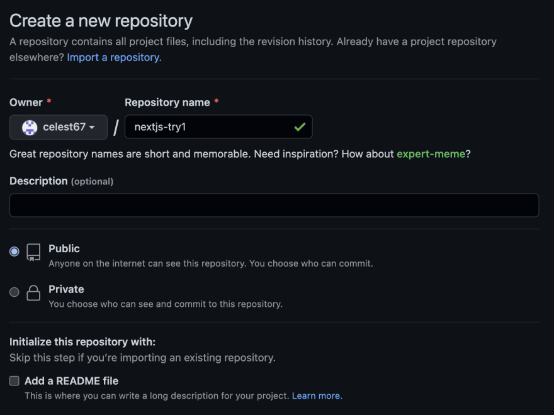The image size is (554, 415).
Task: Click the Private label text
Action: (66, 289)
